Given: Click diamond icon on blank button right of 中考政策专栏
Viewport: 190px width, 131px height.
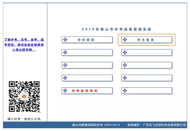Looking at the screenshot, I should click(x=125, y=91).
